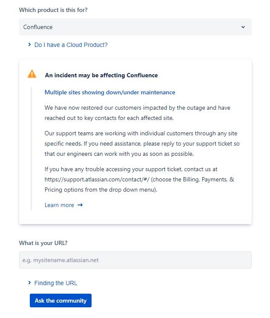Image resolution: width=270 pixels, height=318 pixels.
Task: Click the 'Billing, Payments, & Pricing options' sentence
Action: coord(139,184)
